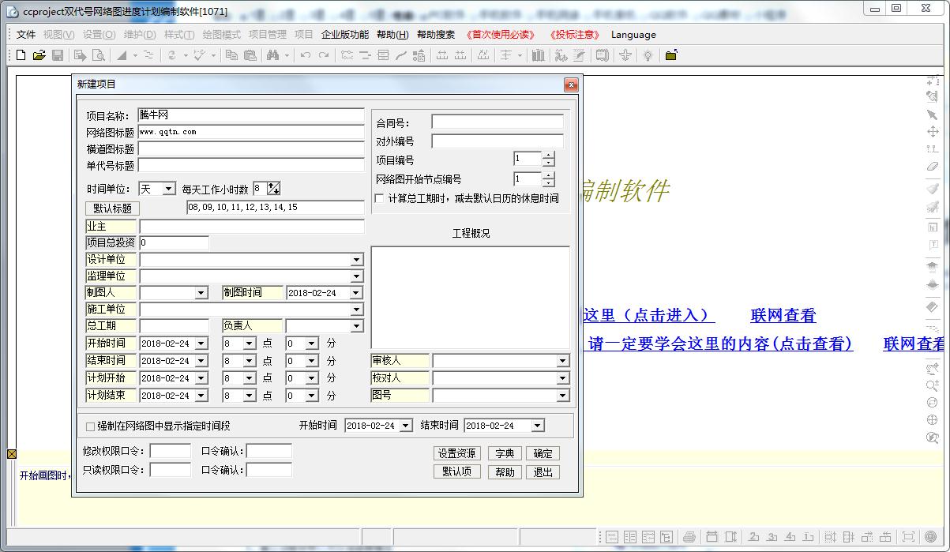Click the Save disk toolbar icon
Viewport: 950px width, 552px height.
(x=58, y=55)
